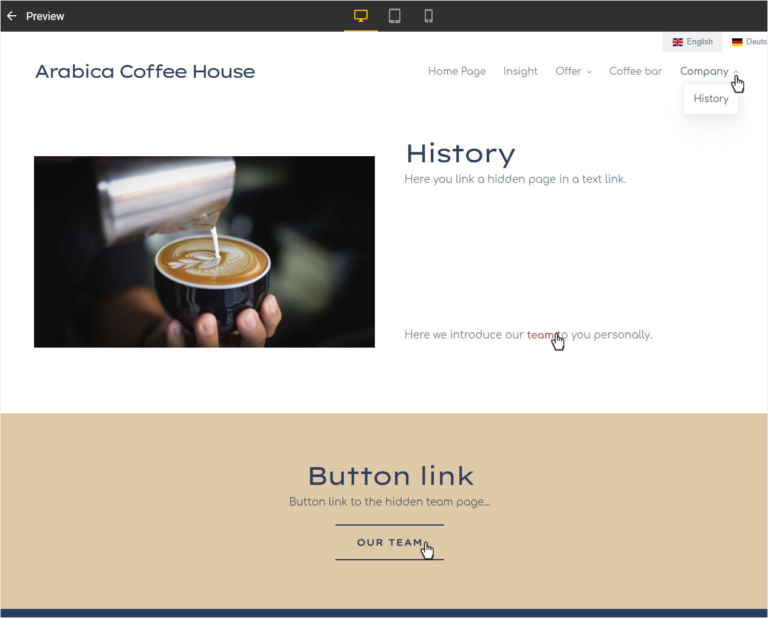Switch to desktop preview mode
The width and height of the screenshot is (768, 618).
361,16
